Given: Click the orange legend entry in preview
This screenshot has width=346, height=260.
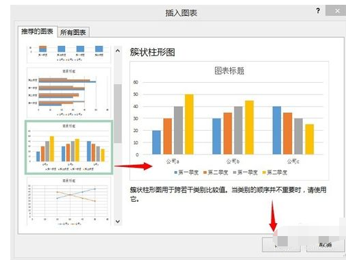Looking at the screenshot, I should point(216,172).
